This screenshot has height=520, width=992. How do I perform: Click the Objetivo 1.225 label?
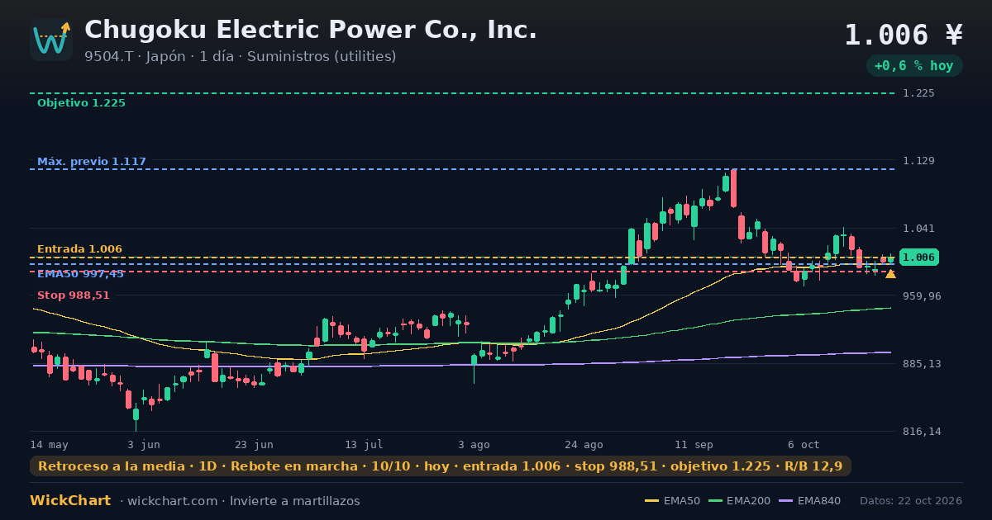point(81,103)
